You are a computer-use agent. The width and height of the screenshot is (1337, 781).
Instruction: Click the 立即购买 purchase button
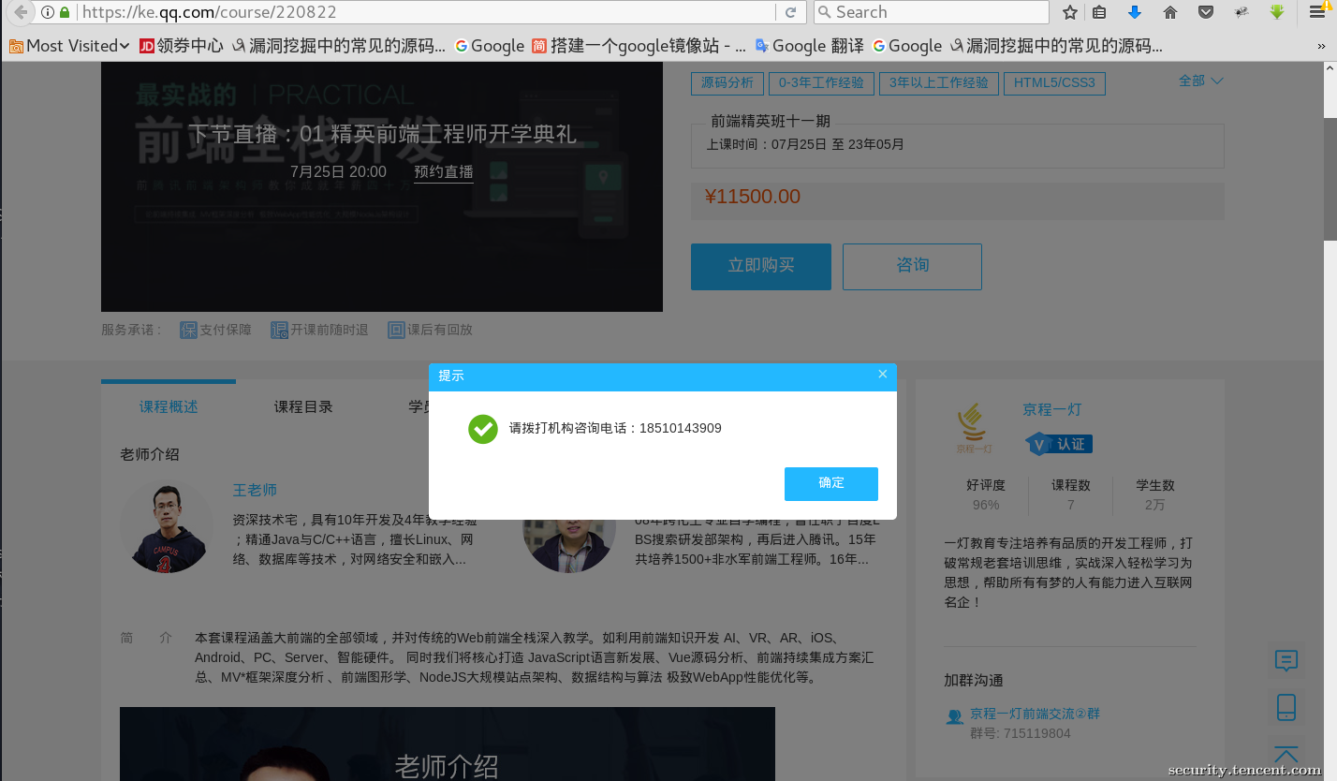point(760,266)
